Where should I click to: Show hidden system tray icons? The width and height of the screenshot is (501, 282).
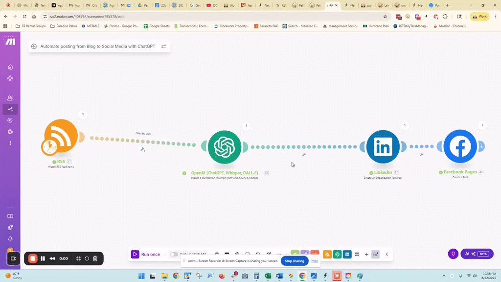point(443,276)
